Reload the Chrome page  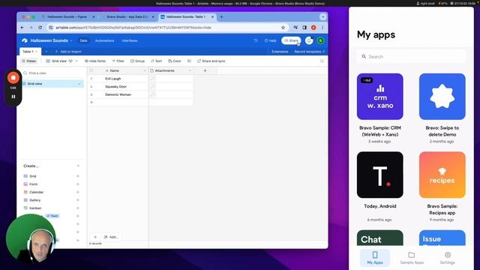pyautogui.click(x=40, y=28)
